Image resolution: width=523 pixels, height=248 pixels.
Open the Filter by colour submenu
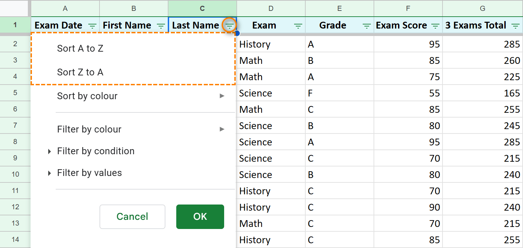[x=89, y=129]
